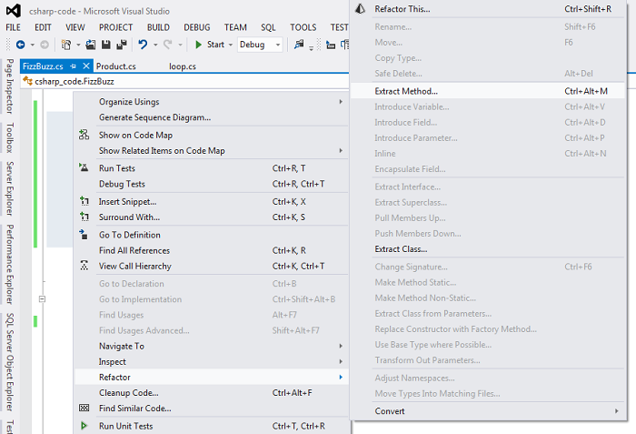Open the Toolbox side panel

(10, 137)
